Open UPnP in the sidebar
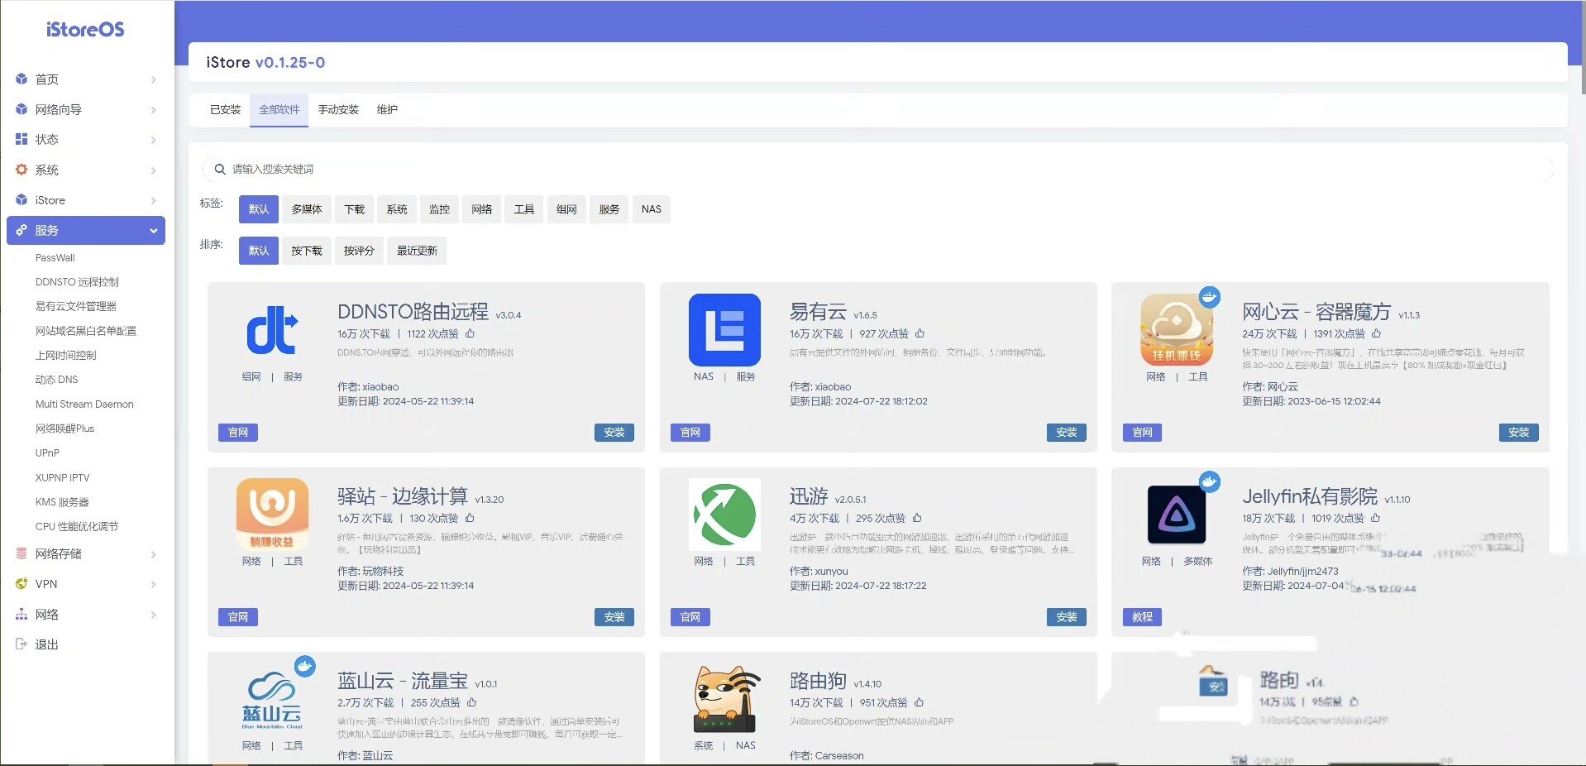 click(47, 453)
